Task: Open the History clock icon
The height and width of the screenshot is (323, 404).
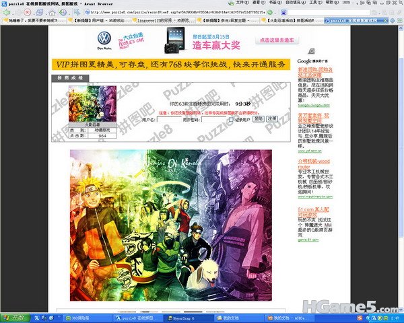Action: click(x=63, y=12)
